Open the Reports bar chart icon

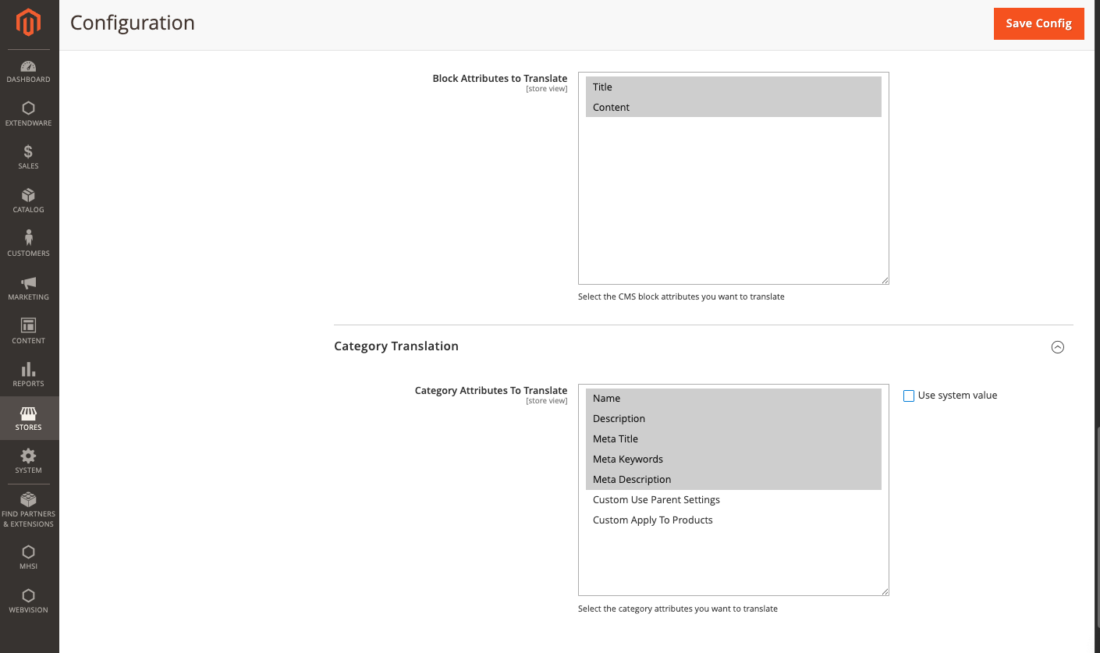pyautogui.click(x=29, y=370)
